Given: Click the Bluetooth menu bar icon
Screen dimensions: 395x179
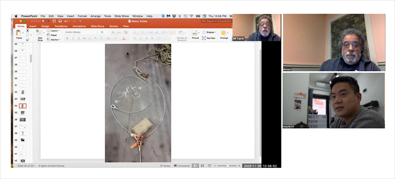Looking at the screenshot, I should pos(179,16).
